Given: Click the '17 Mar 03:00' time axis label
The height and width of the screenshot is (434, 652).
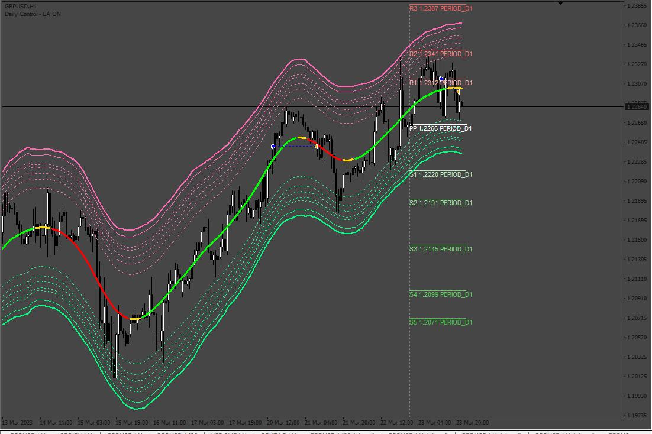Looking at the screenshot, I should [x=207, y=422].
